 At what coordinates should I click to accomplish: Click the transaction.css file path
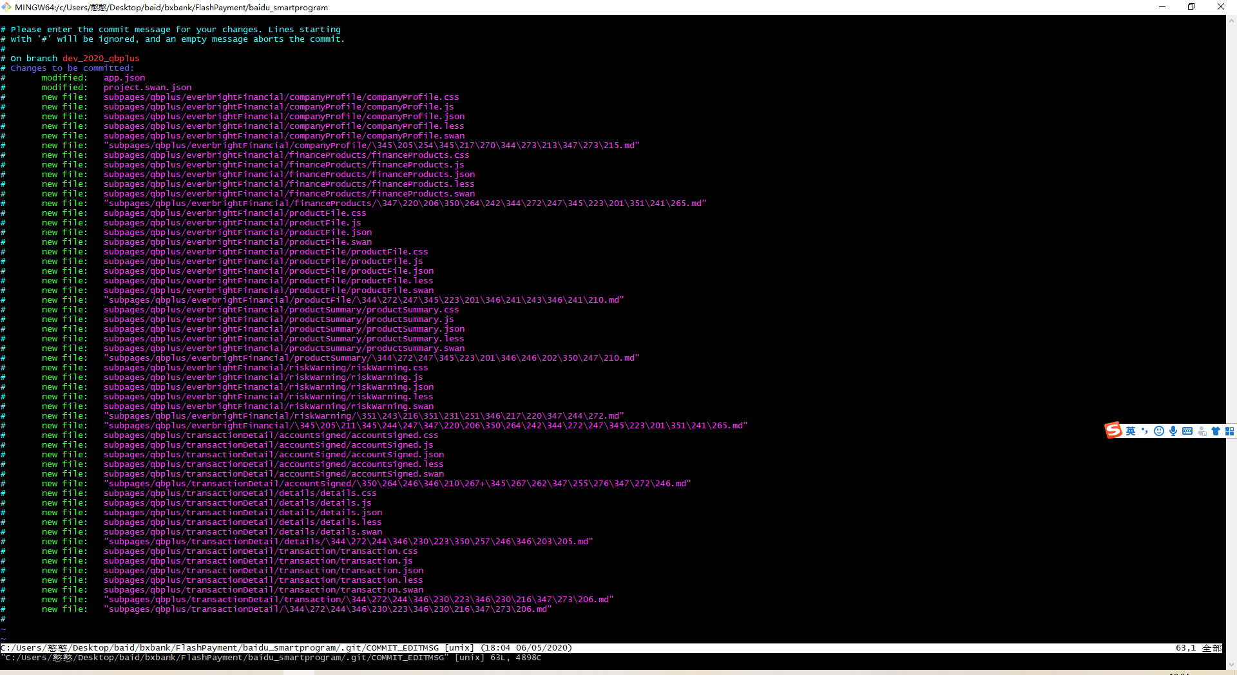point(261,551)
